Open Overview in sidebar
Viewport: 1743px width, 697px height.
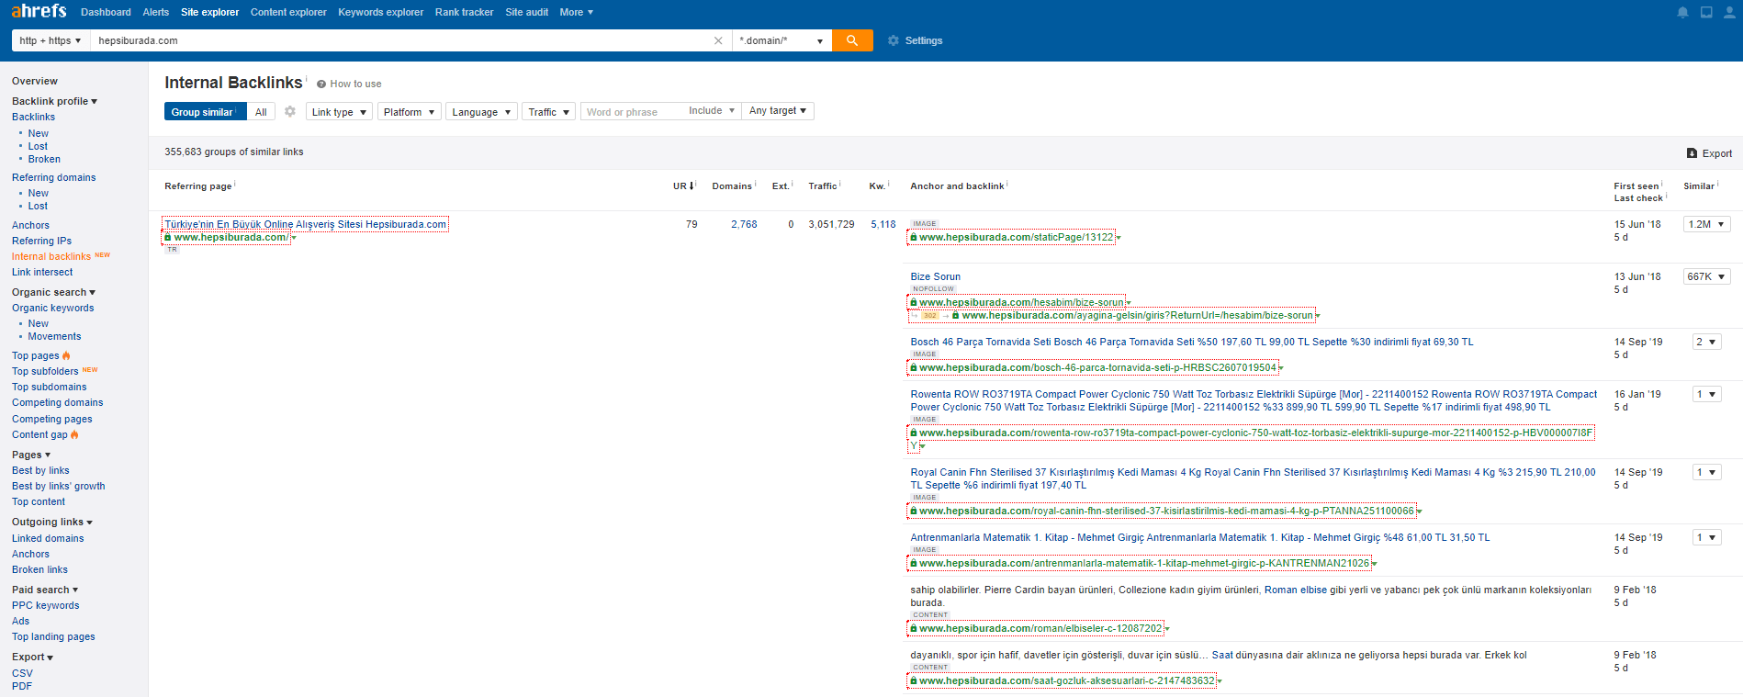point(35,81)
